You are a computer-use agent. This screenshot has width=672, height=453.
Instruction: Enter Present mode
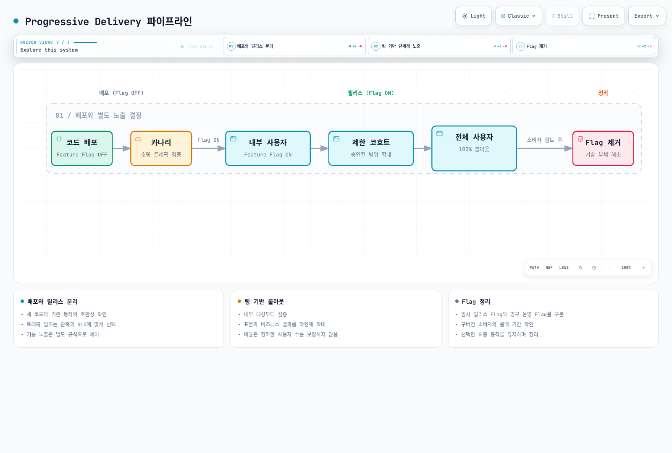pos(604,16)
